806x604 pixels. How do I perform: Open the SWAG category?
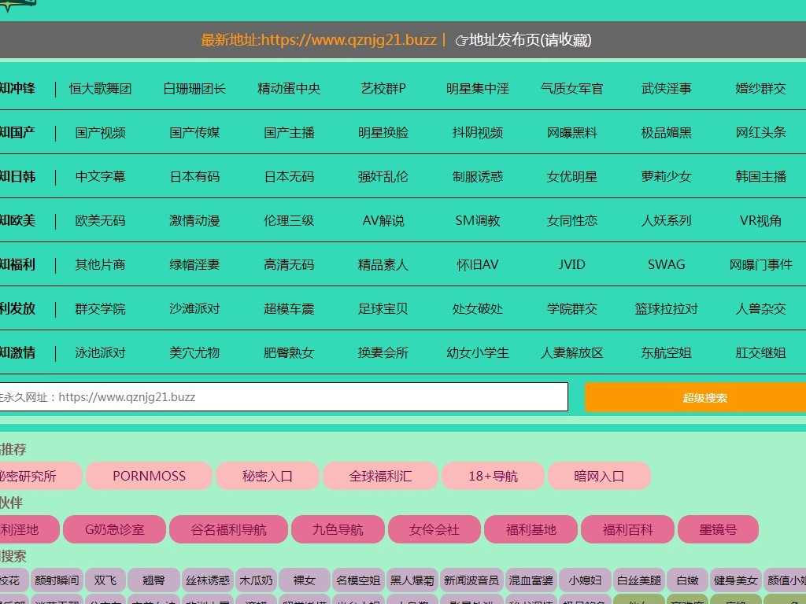[666, 265]
